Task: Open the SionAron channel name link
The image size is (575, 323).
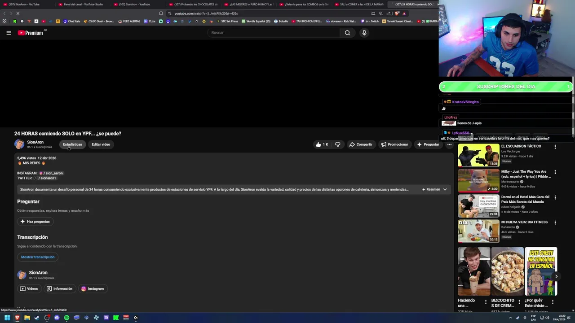Action: (x=35, y=142)
